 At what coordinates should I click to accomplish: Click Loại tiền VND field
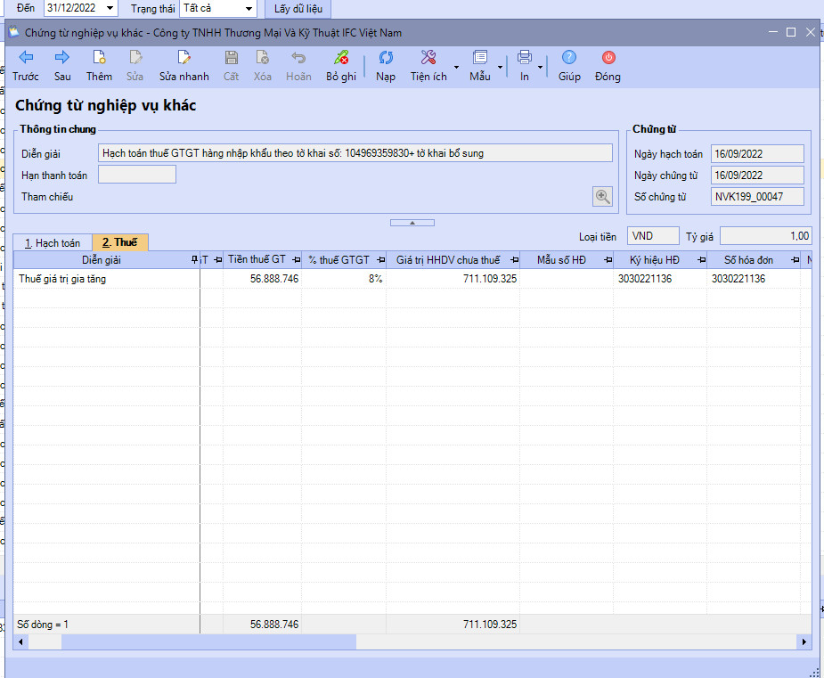(653, 236)
